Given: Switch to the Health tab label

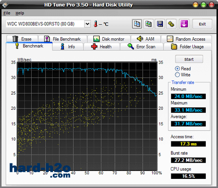Looking at the screenshot, I should coord(106,47).
